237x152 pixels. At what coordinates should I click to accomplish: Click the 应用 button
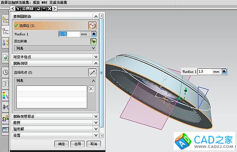click(77, 144)
